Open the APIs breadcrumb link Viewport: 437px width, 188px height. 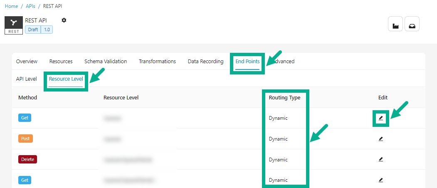(30, 6)
